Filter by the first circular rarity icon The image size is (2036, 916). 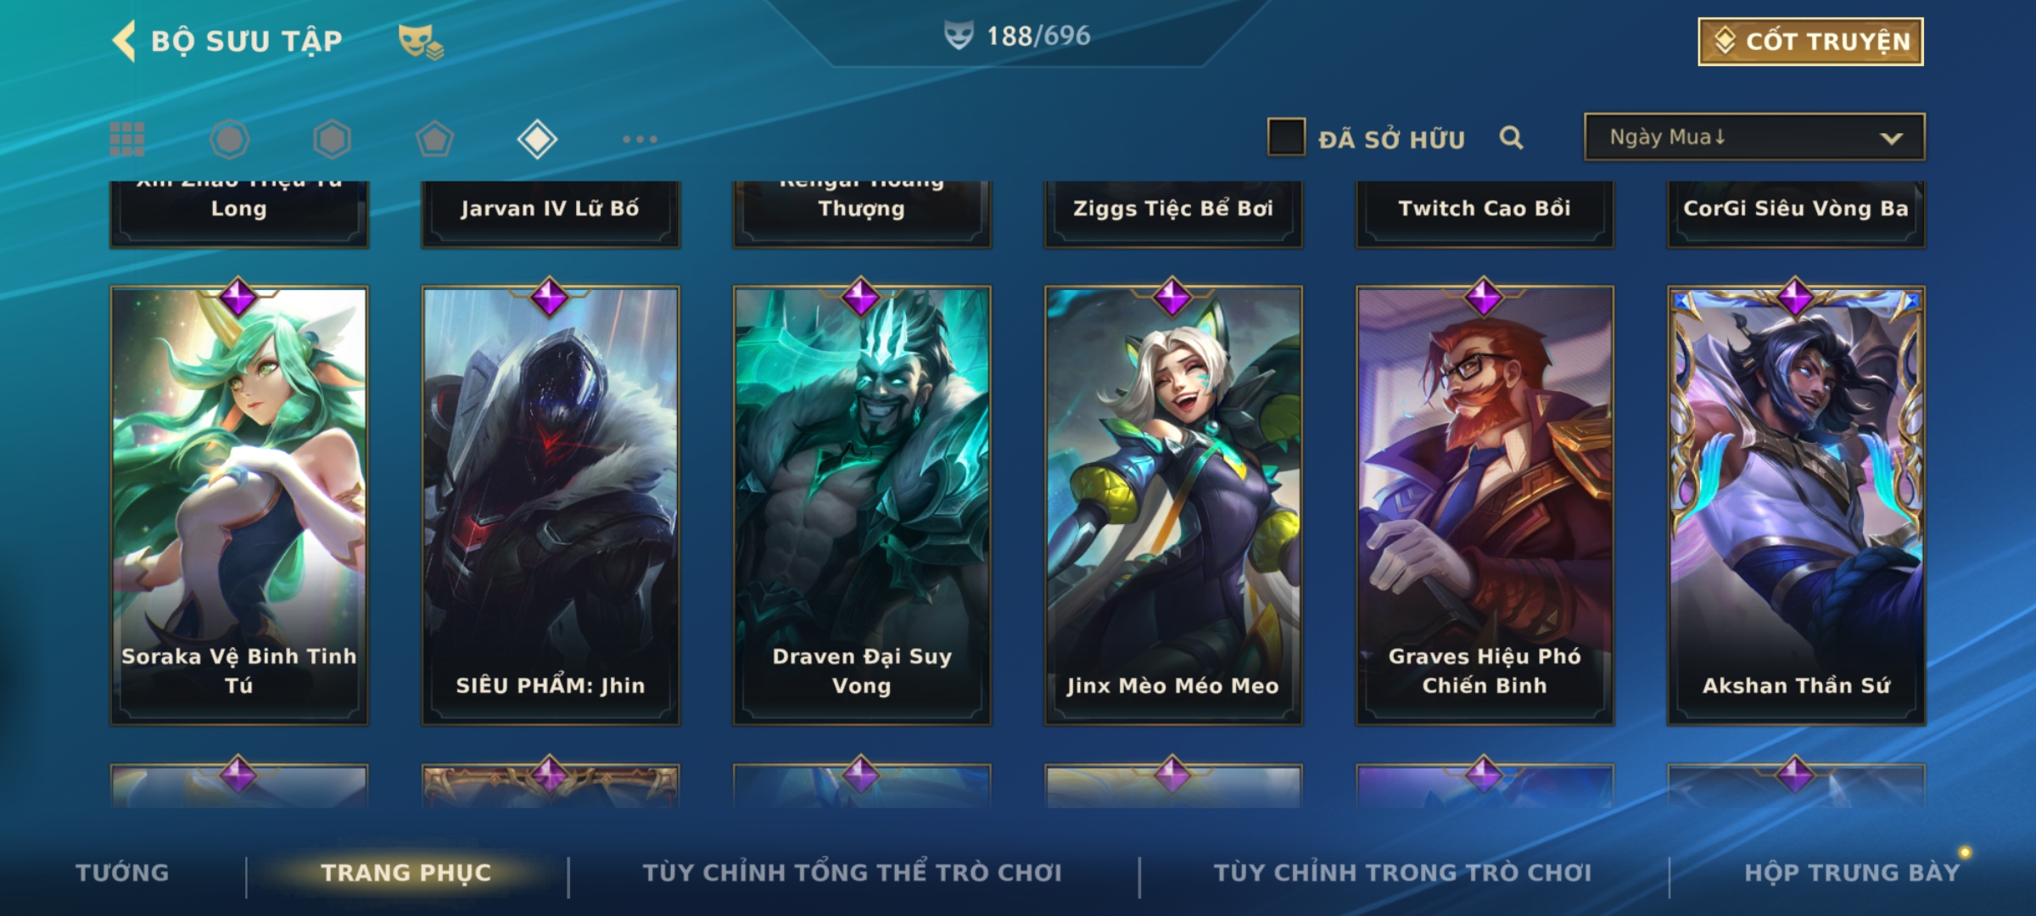pos(229,139)
